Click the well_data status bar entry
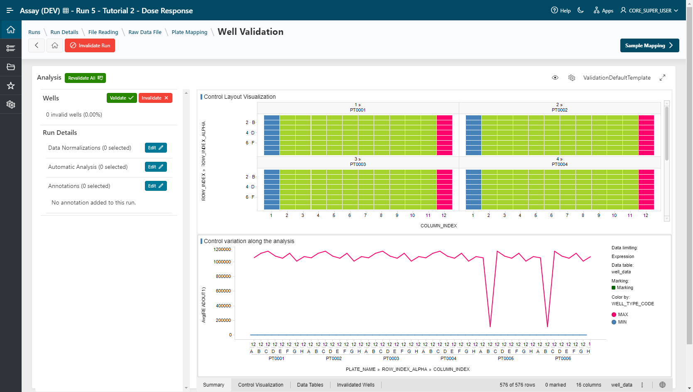The width and height of the screenshot is (693, 392). pos(622,385)
